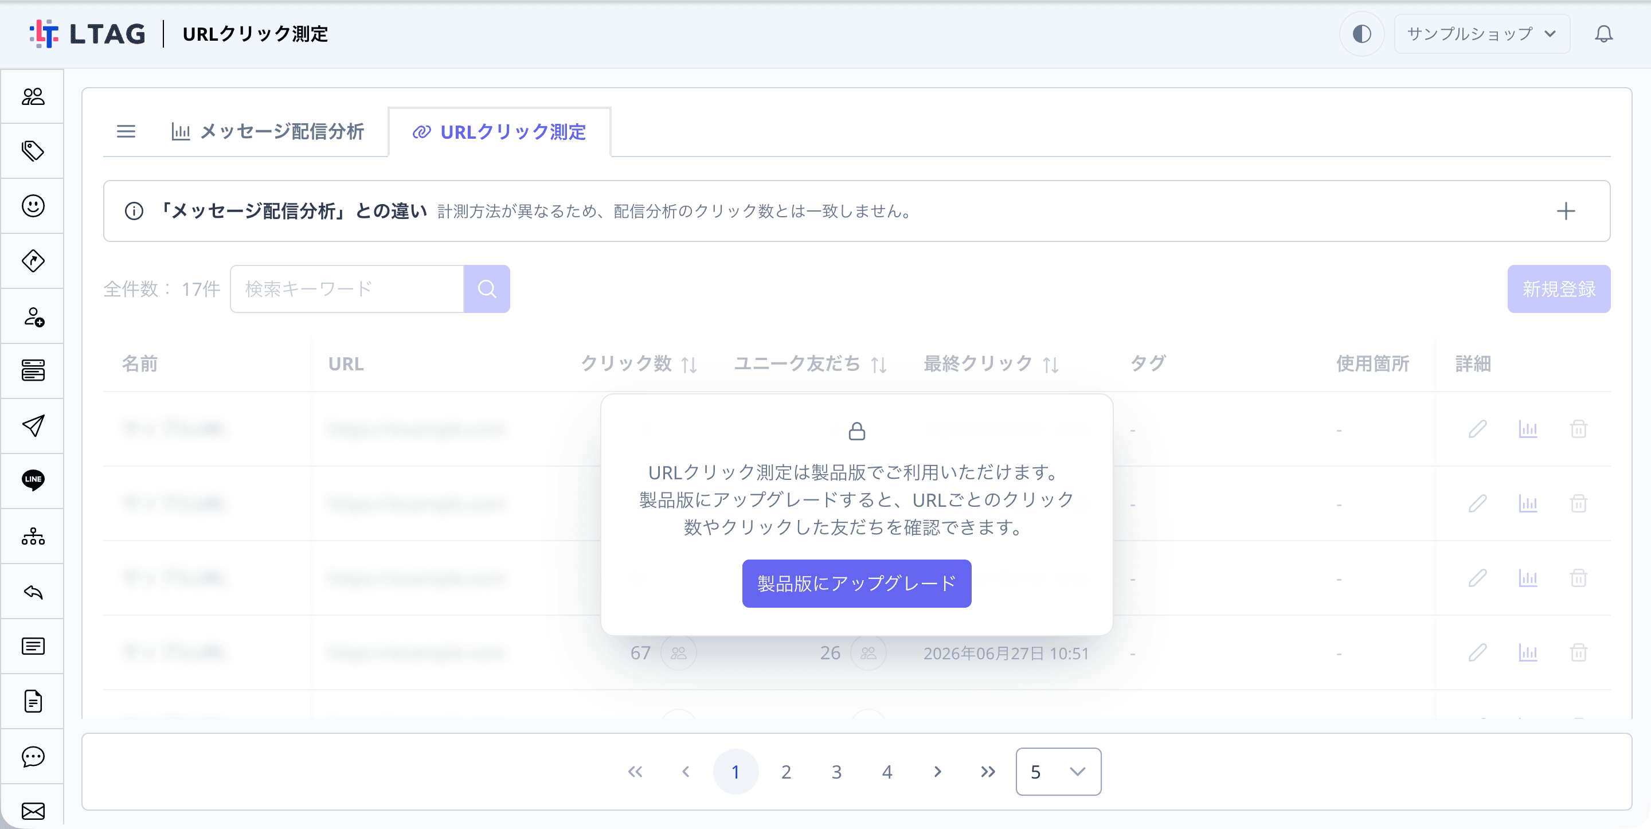This screenshot has width=1651, height=829.
Task: Sort by 最終クリック column
Action: (1051, 364)
